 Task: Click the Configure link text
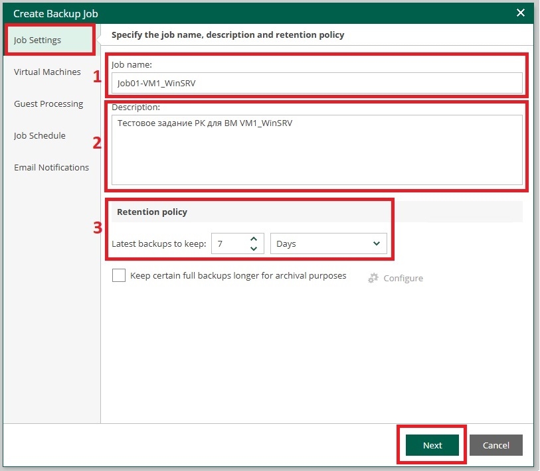[403, 278]
